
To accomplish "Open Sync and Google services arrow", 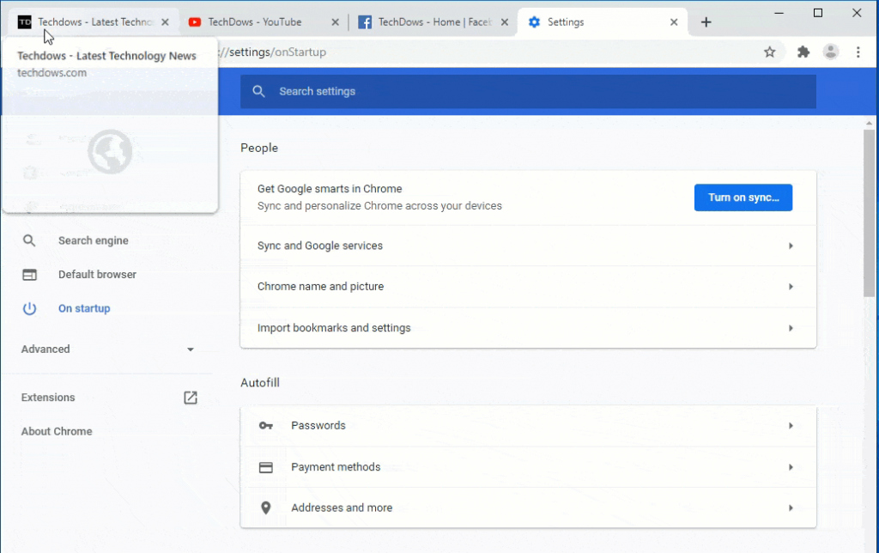I will click(x=791, y=246).
